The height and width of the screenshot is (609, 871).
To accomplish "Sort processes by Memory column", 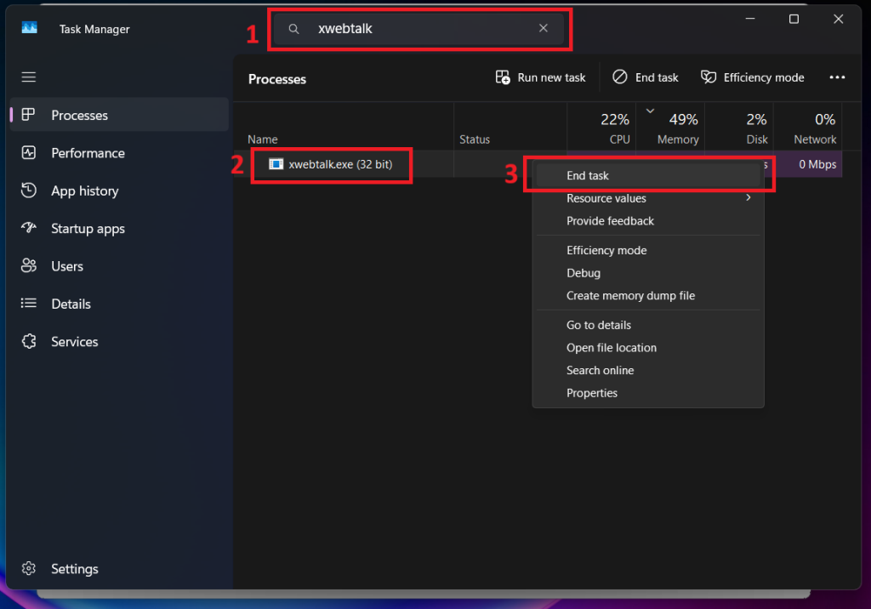I will coord(670,128).
